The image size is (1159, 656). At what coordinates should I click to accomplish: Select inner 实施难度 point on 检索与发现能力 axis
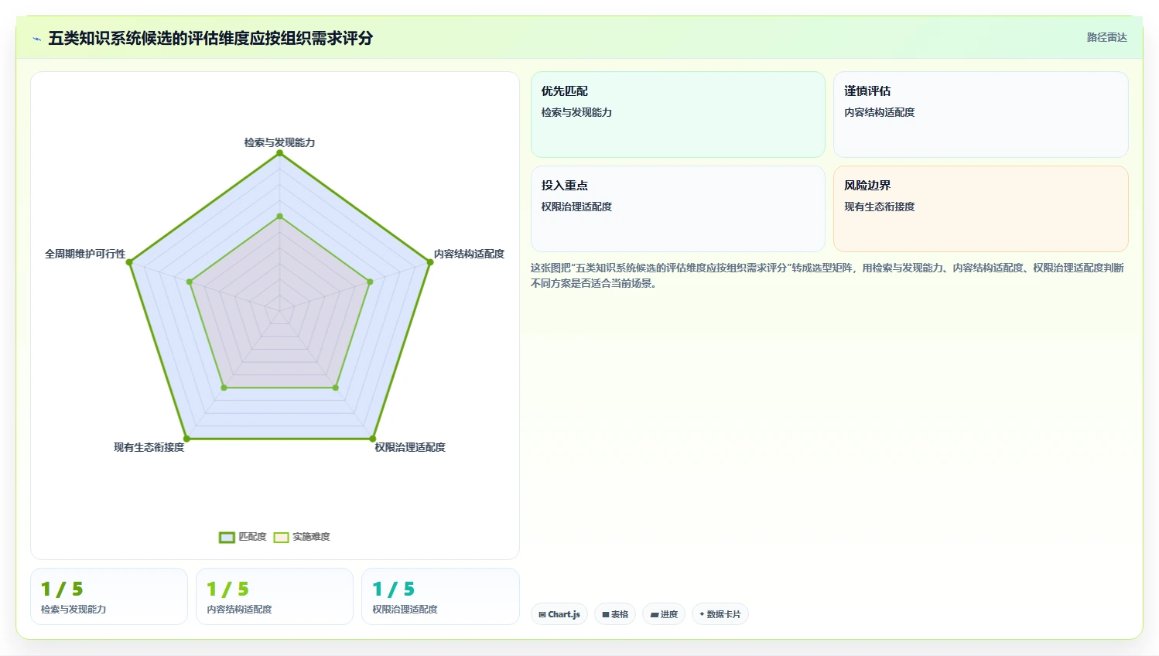[x=279, y=217]
